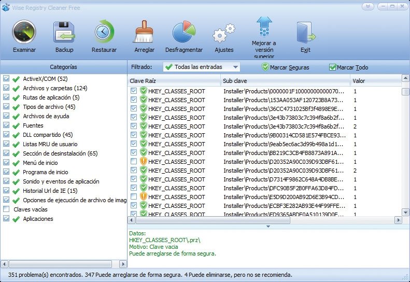Click the green check icon beside Menú de inicio
Screen dimensions: 410x282
point(16,163)
